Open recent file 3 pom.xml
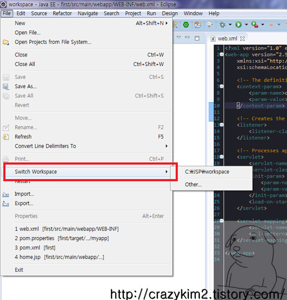Image resolution: width=287 pixels, height=300 pixels. point(86,247)
